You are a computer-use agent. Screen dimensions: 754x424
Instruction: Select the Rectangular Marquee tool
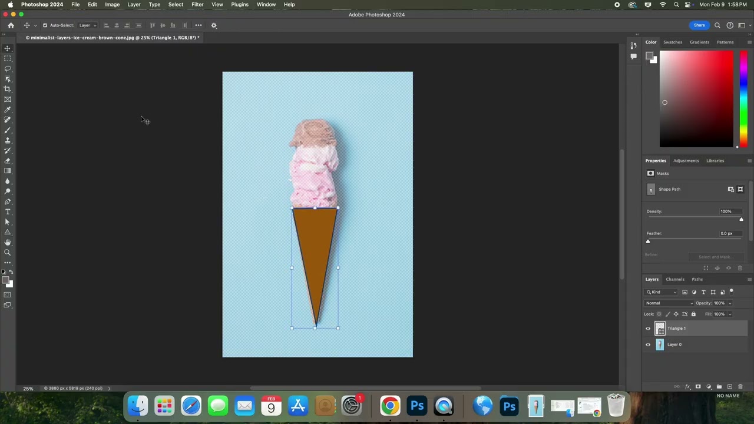[x=8, y=58]
